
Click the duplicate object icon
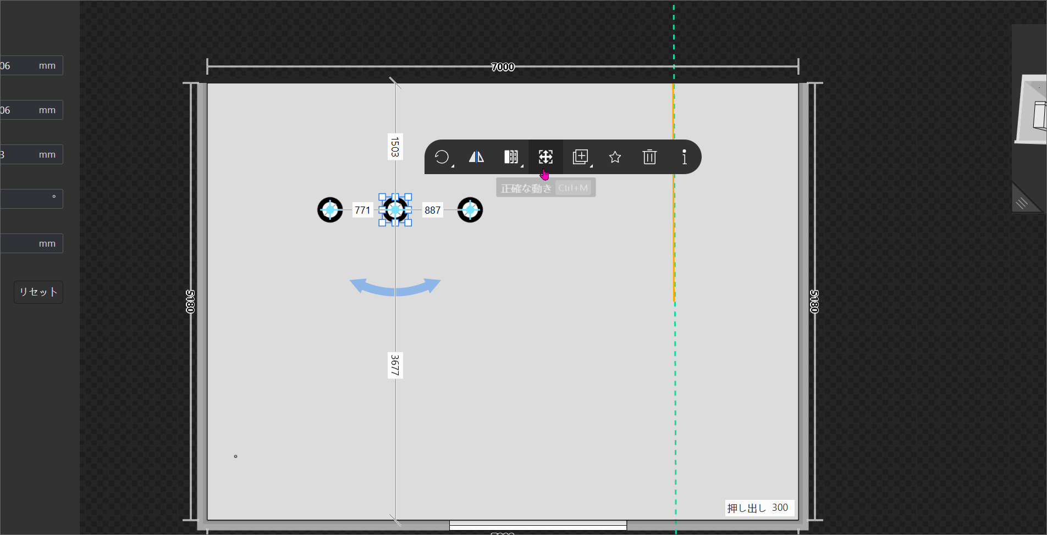pos(580,157)
